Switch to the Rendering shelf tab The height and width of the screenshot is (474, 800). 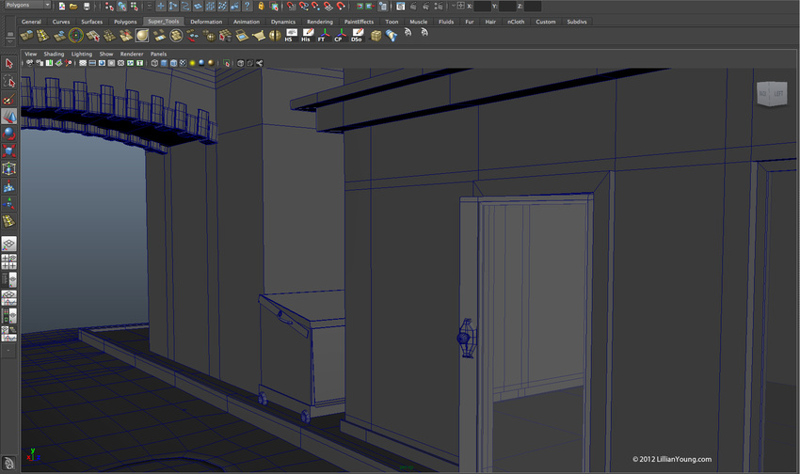tap(320, 22)
